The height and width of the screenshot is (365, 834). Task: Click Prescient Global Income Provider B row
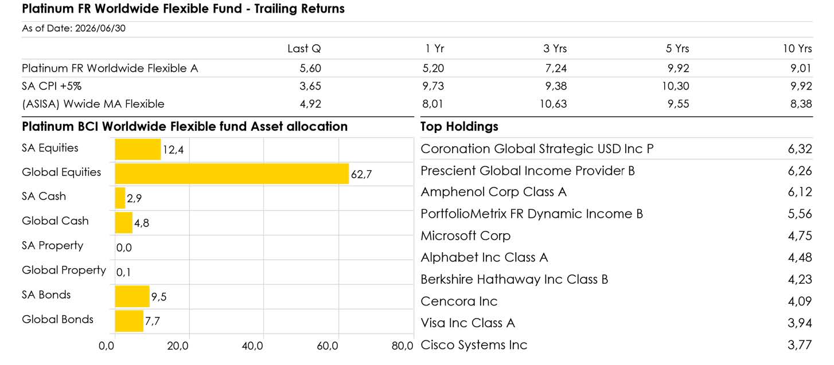pos(617,171)
